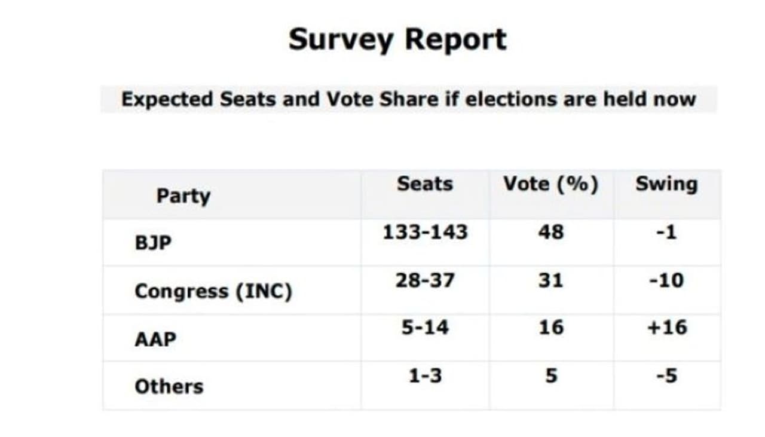
Task: Click the Survey Report title
Action: click(397, 40)
